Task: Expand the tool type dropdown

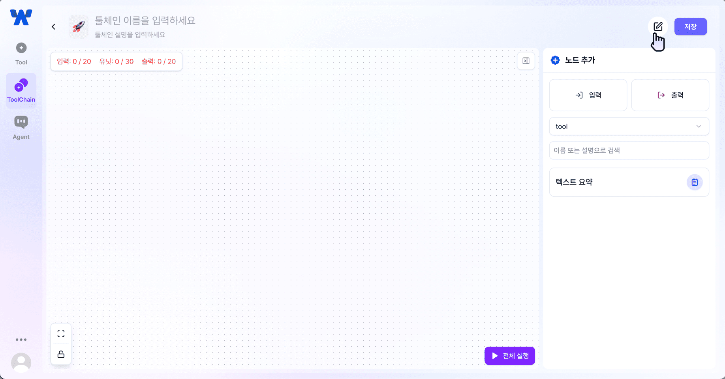Action: (x=629, y=127)
